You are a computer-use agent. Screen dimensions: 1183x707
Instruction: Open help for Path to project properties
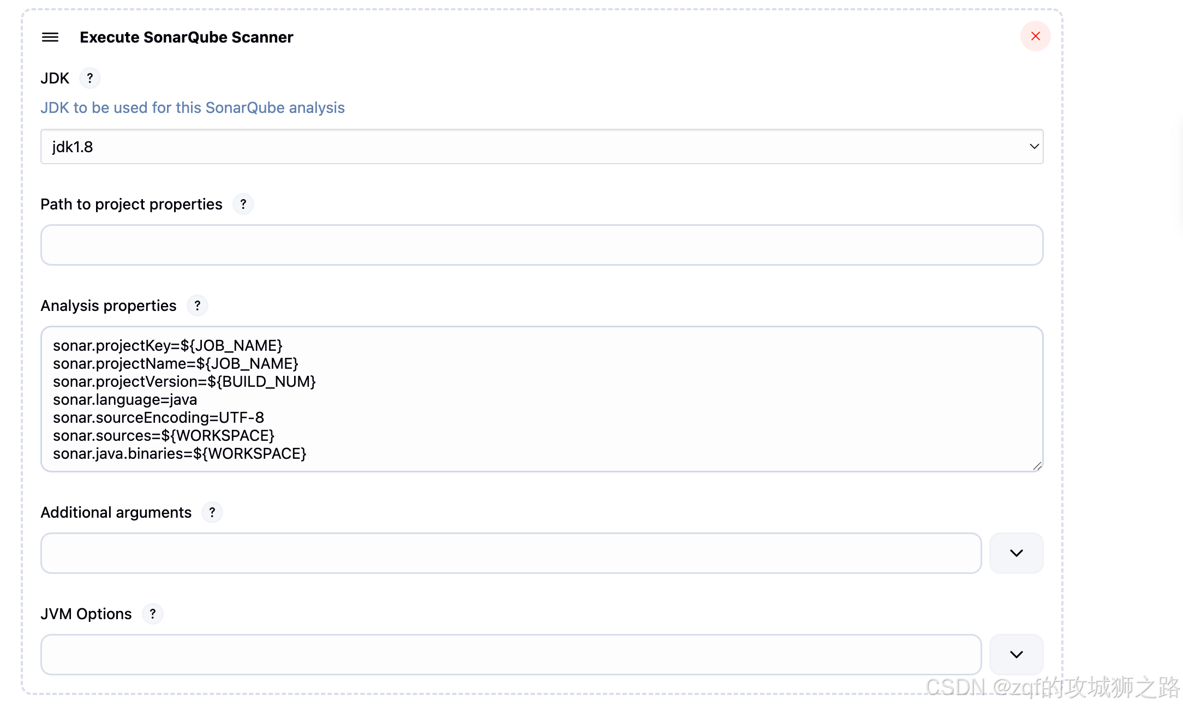pos(243,204)
